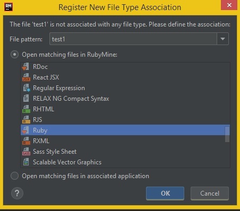The image size is (240, 211).
Task: Select RJS in the file type list
Action: (125, 120)
